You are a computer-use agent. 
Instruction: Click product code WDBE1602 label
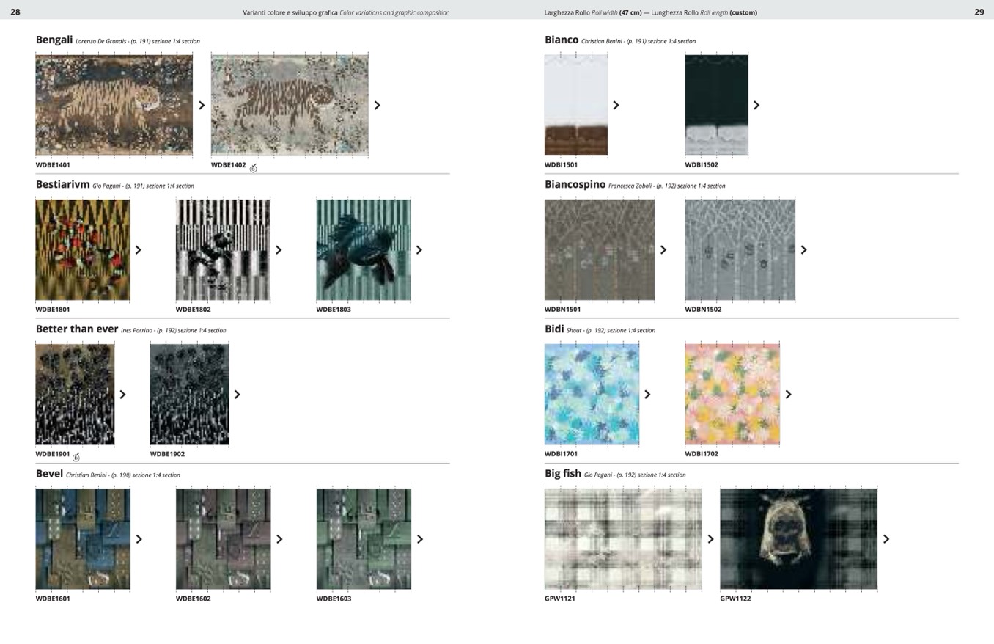point(193,599)
